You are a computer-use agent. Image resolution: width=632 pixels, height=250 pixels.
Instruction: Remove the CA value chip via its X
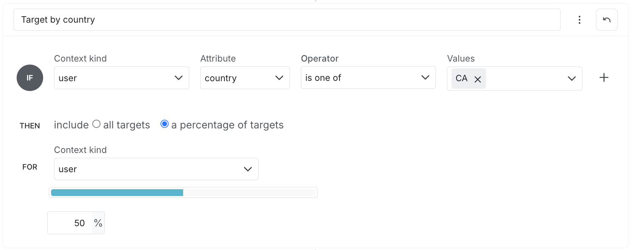click(478, 79)
